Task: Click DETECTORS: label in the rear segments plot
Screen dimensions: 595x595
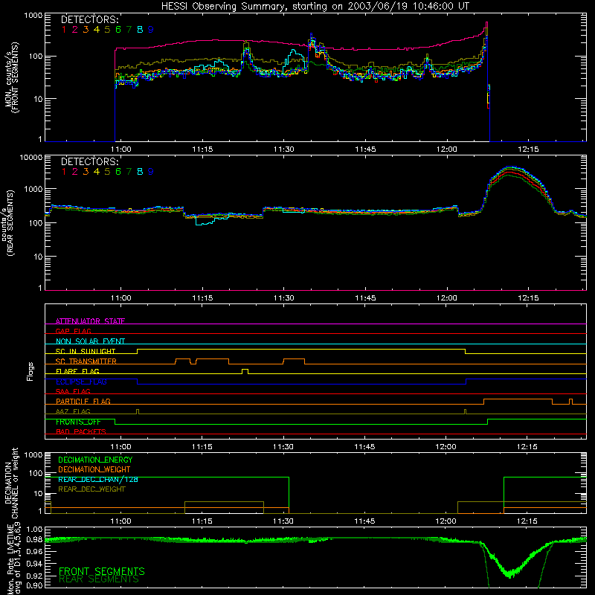Action: [89, 161]
